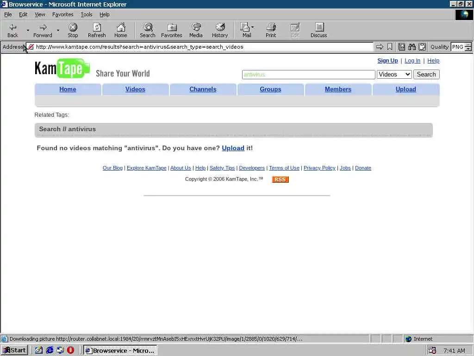The image size is (474, 356).
Task: Go to the browser Home page
Action: pos(121,30)
